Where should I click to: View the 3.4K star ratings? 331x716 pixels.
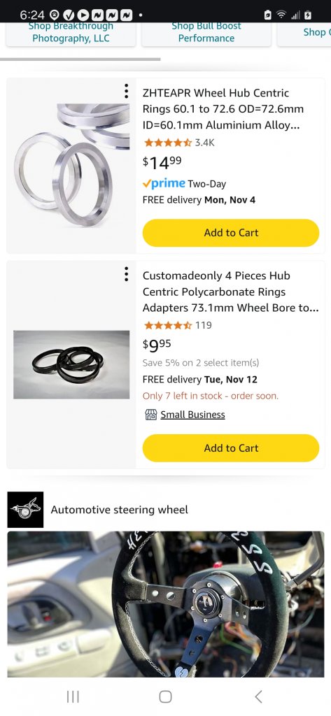(178, 143)
